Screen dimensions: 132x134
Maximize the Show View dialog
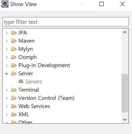(102, 4)
